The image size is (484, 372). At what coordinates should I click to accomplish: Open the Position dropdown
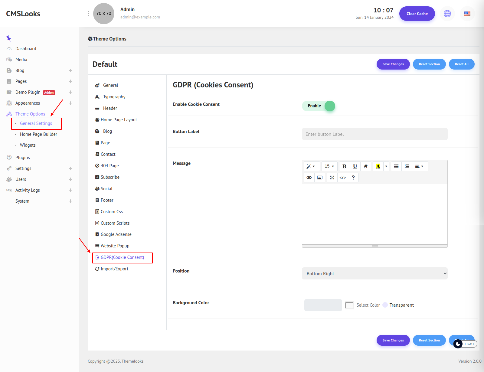(x=374, y=273)
